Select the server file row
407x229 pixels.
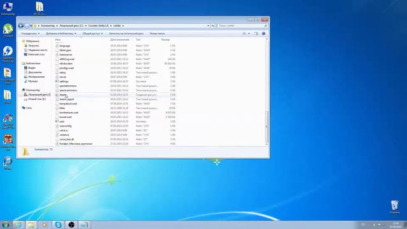[x=116, y=77]
